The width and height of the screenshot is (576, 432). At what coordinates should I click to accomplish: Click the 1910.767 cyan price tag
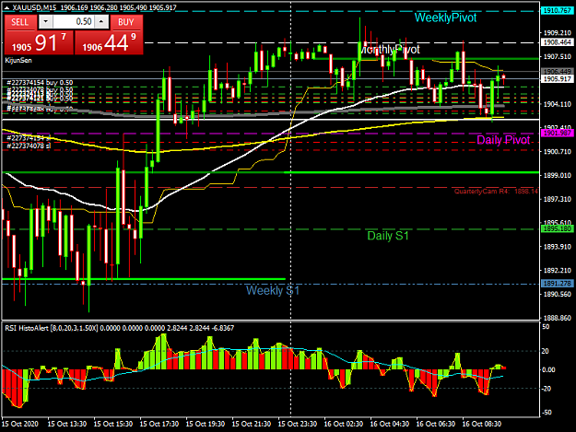tap(557, 11)
